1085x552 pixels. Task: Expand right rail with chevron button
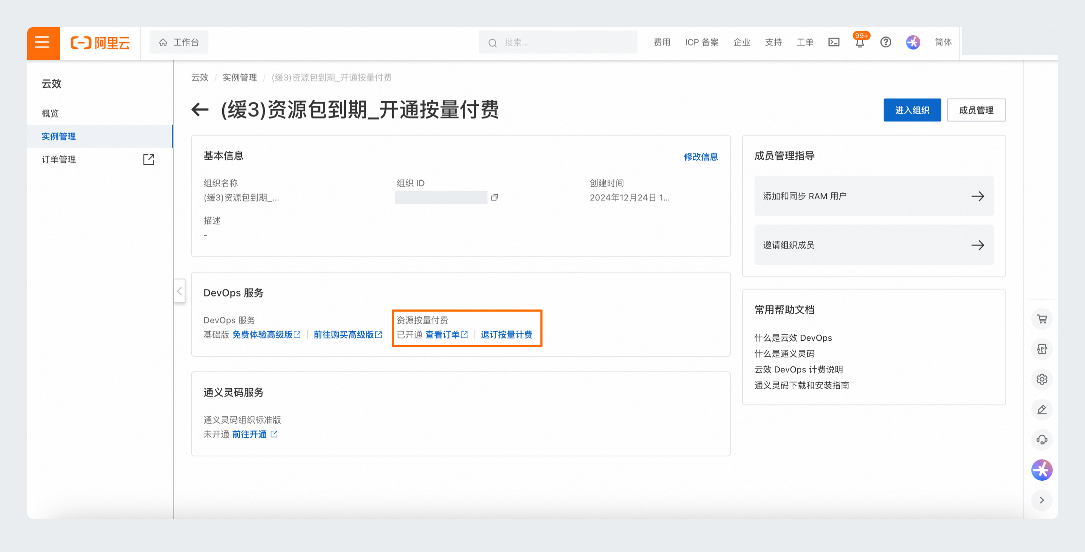[1042, 500]
